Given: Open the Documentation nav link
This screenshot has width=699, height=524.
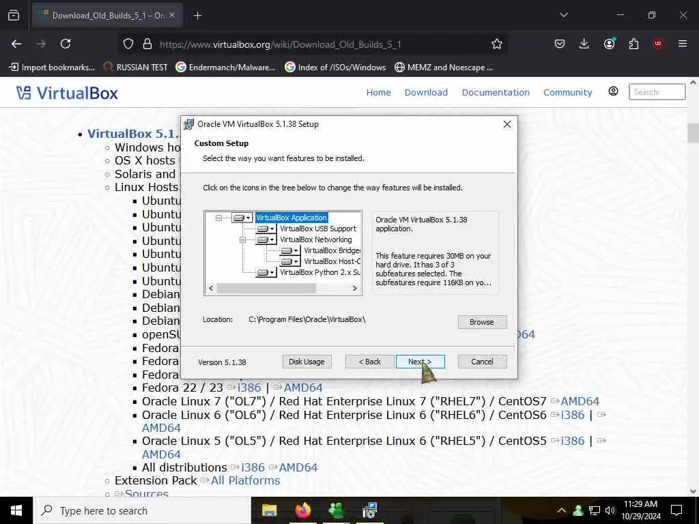Looking at the screenshot, I should click(496, 92).
